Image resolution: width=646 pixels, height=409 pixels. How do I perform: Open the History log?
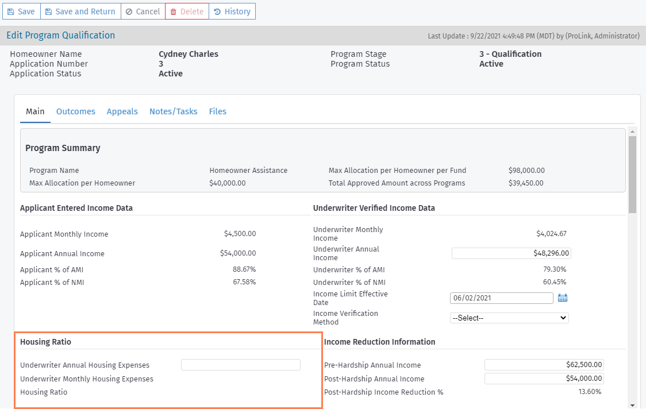tap(232, 11)
